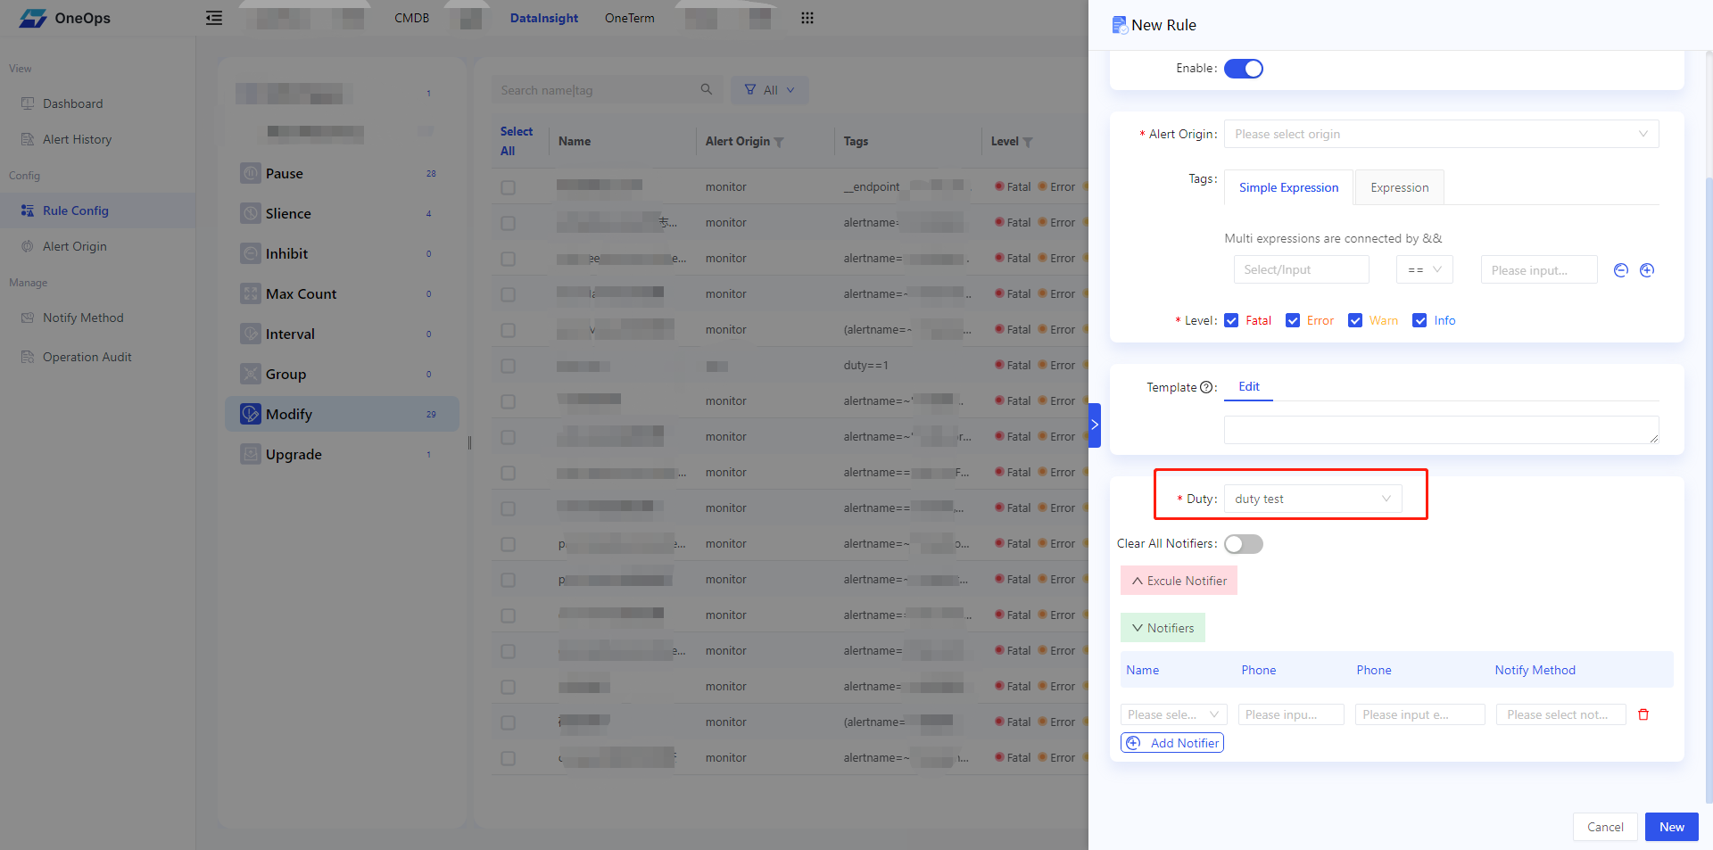Remove tag expression with minus circle icon
The width and height of the screenshot is (1713, 850).
click(x=1621, y=270)
